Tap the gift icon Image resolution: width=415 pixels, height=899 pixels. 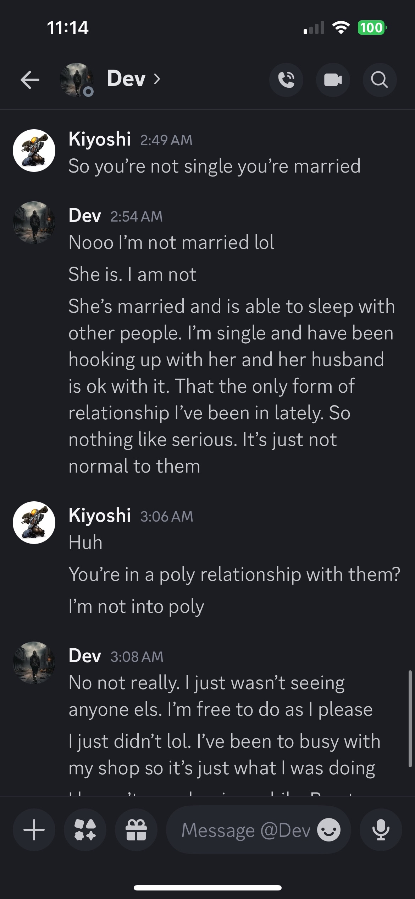coord(136,830)
